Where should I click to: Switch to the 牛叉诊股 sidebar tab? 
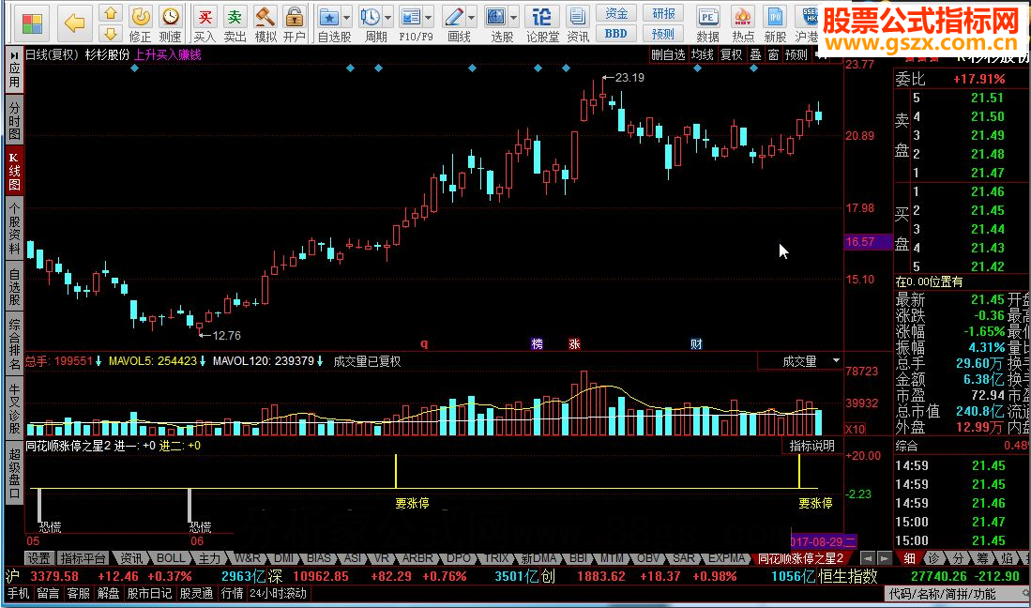(x=14, y=408)
